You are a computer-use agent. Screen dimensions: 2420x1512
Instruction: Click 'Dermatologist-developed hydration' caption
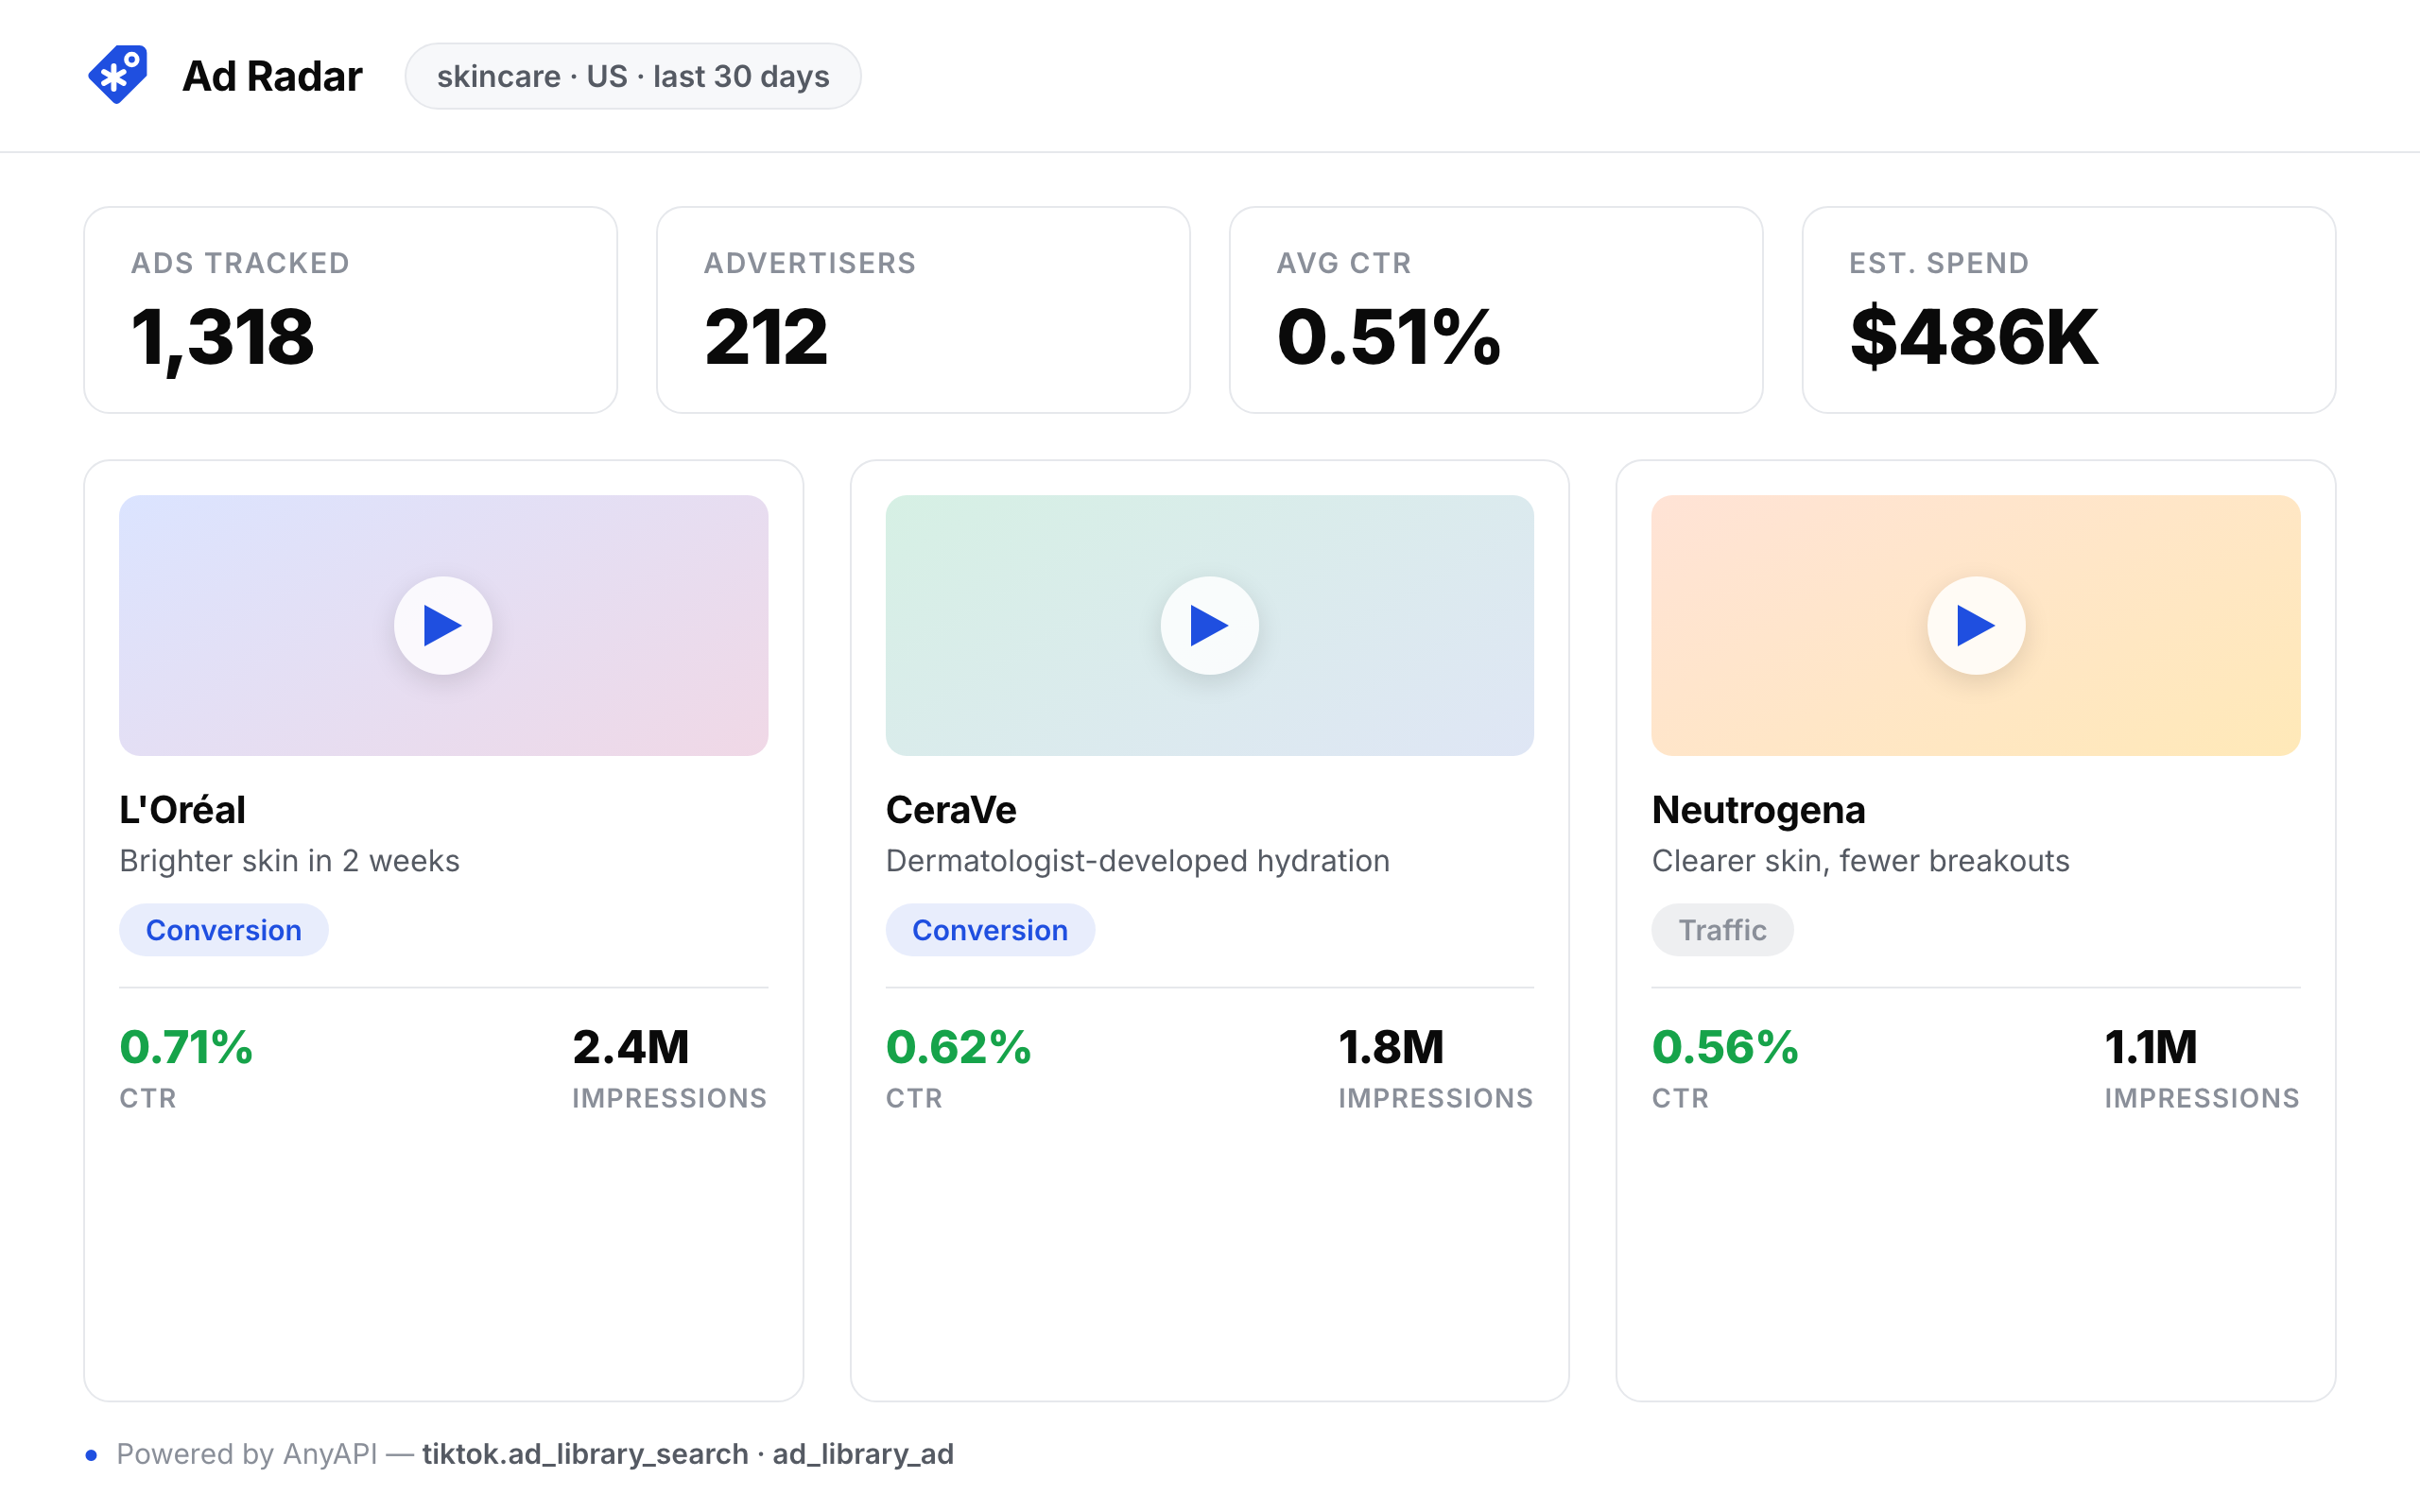[x=1138, y=861]
